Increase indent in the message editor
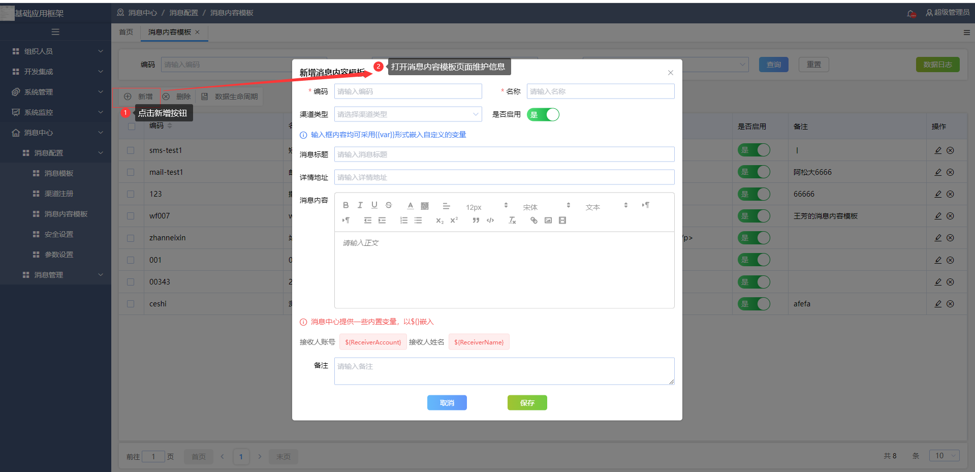Screen dimensions: 975x472 pyautogui.click(x=382, y=221)
